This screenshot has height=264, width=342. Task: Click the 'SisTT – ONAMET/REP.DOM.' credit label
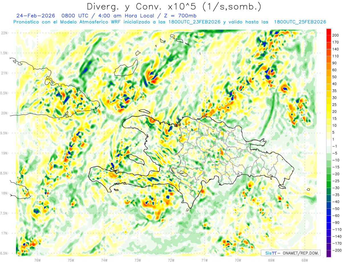(x=291, y=253)
